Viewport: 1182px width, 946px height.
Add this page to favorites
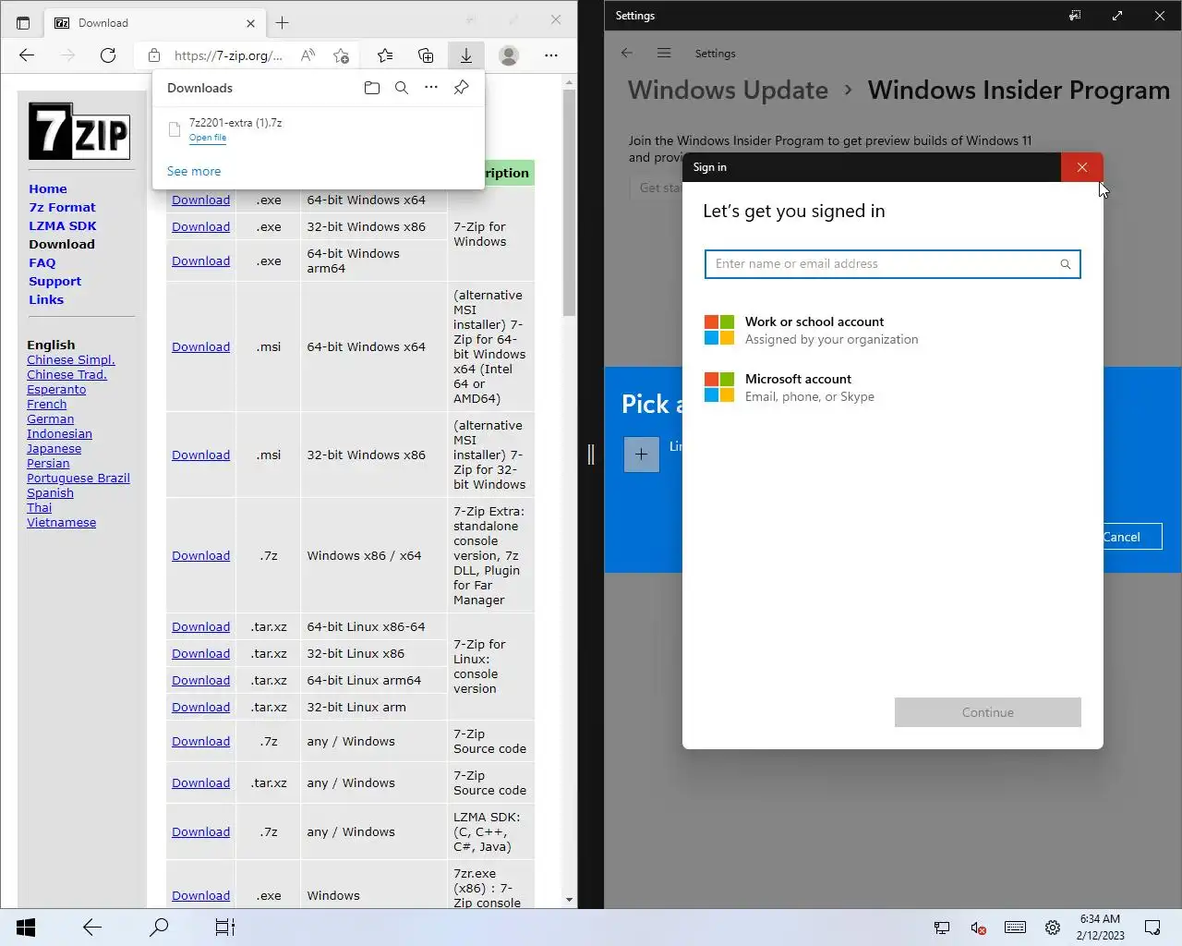pyautogui.click(x=341, y=55)
